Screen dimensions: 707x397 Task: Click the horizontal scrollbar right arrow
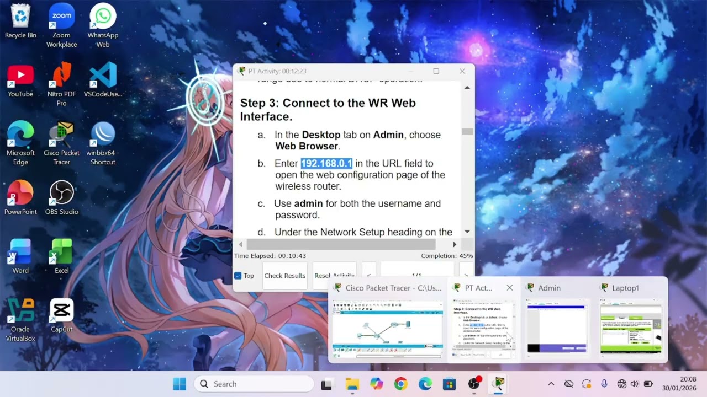(x=455, y=244)
